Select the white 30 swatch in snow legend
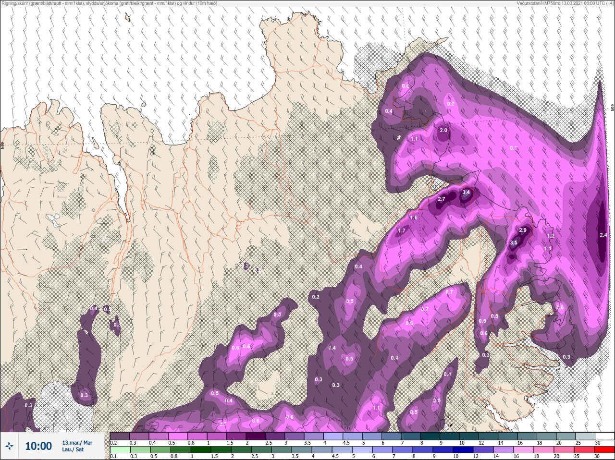This screenshot has height=460, width=615. point(604,436)
